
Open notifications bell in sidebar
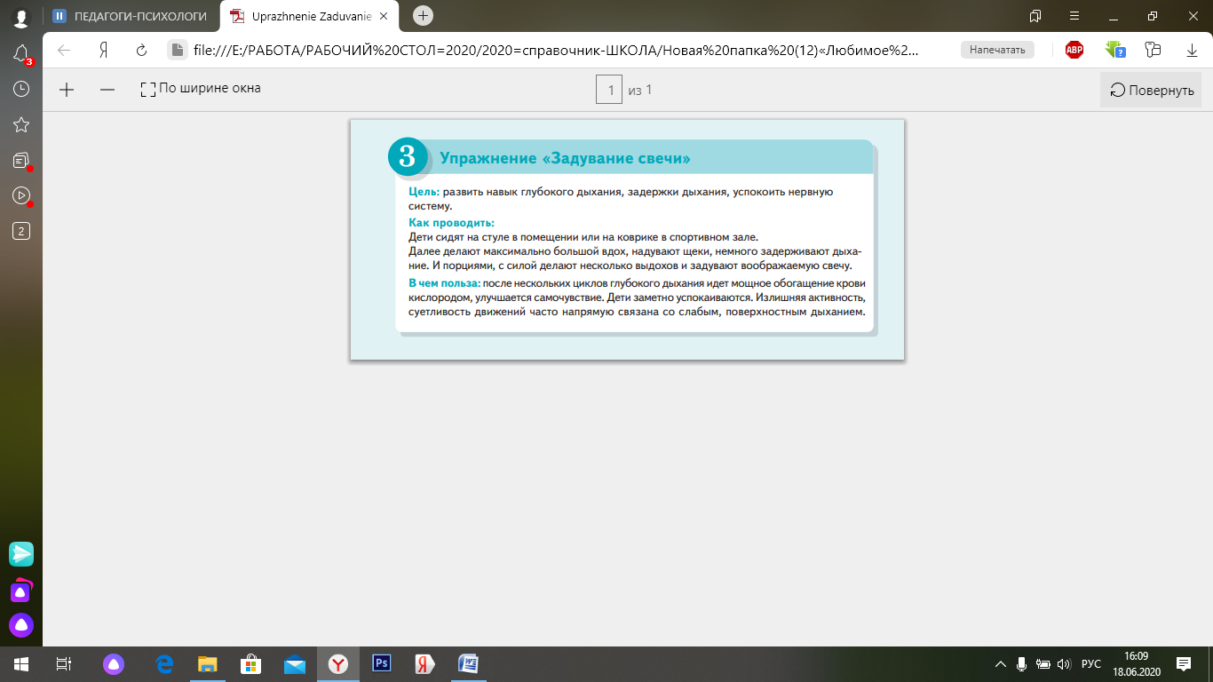coord(21,54)
